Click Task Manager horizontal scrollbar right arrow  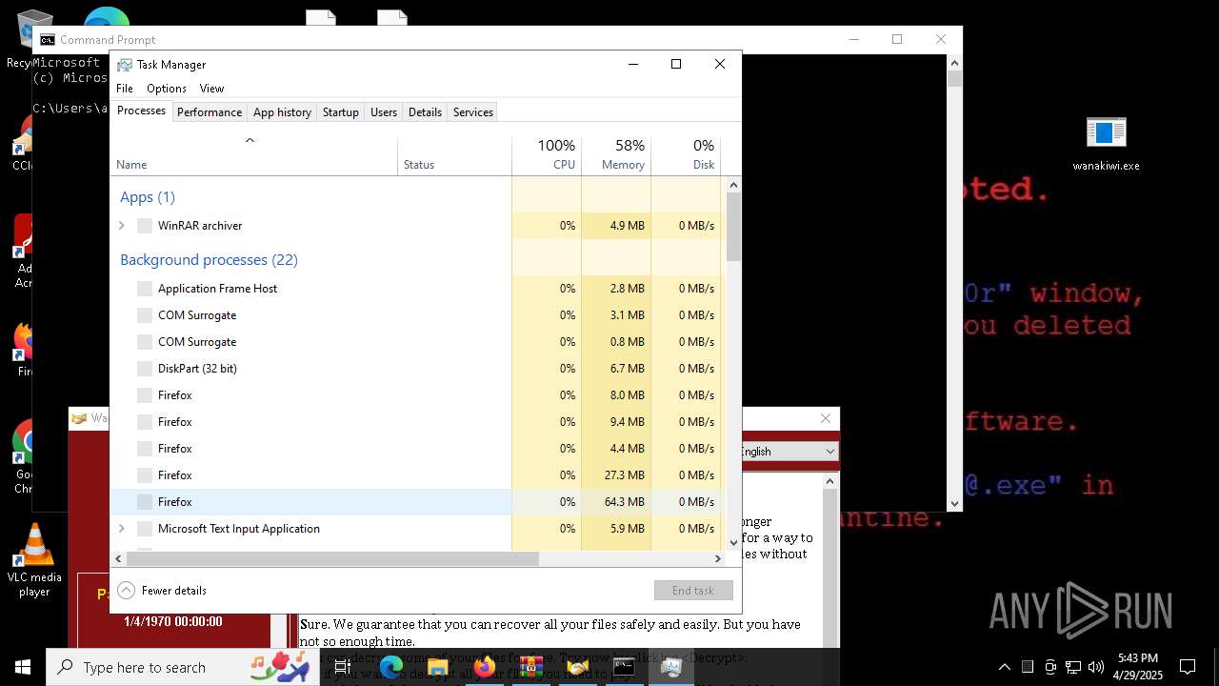718,559
